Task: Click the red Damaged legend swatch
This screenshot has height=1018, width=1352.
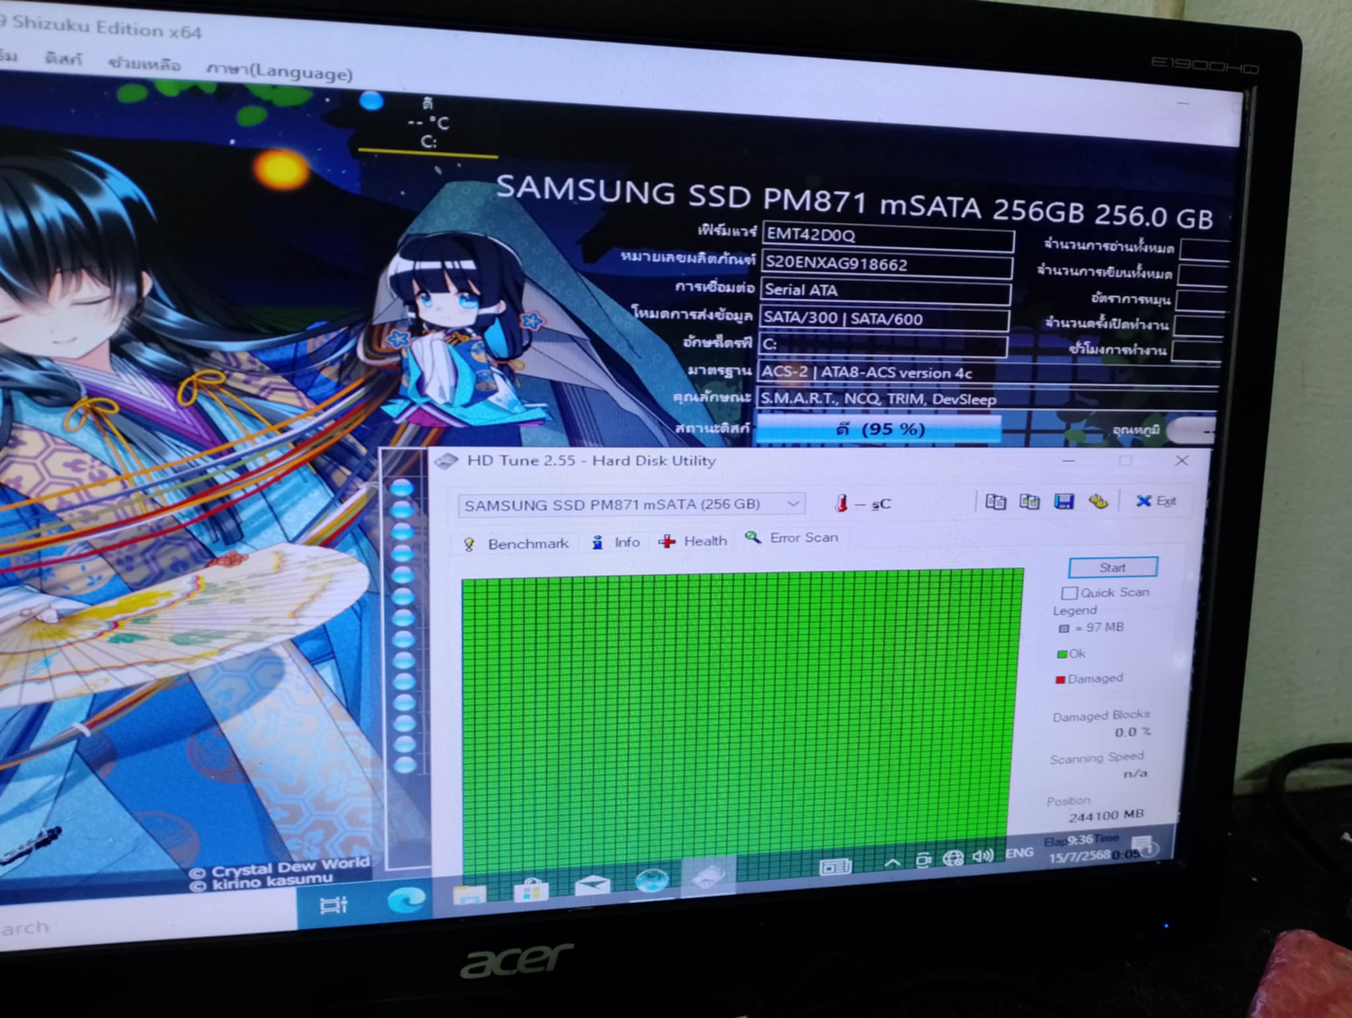Action: [1061, 679]
